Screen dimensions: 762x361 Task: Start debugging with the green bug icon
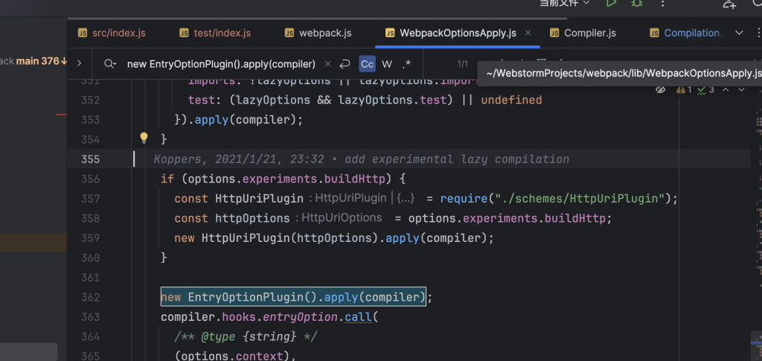click(x=637, y=3)
